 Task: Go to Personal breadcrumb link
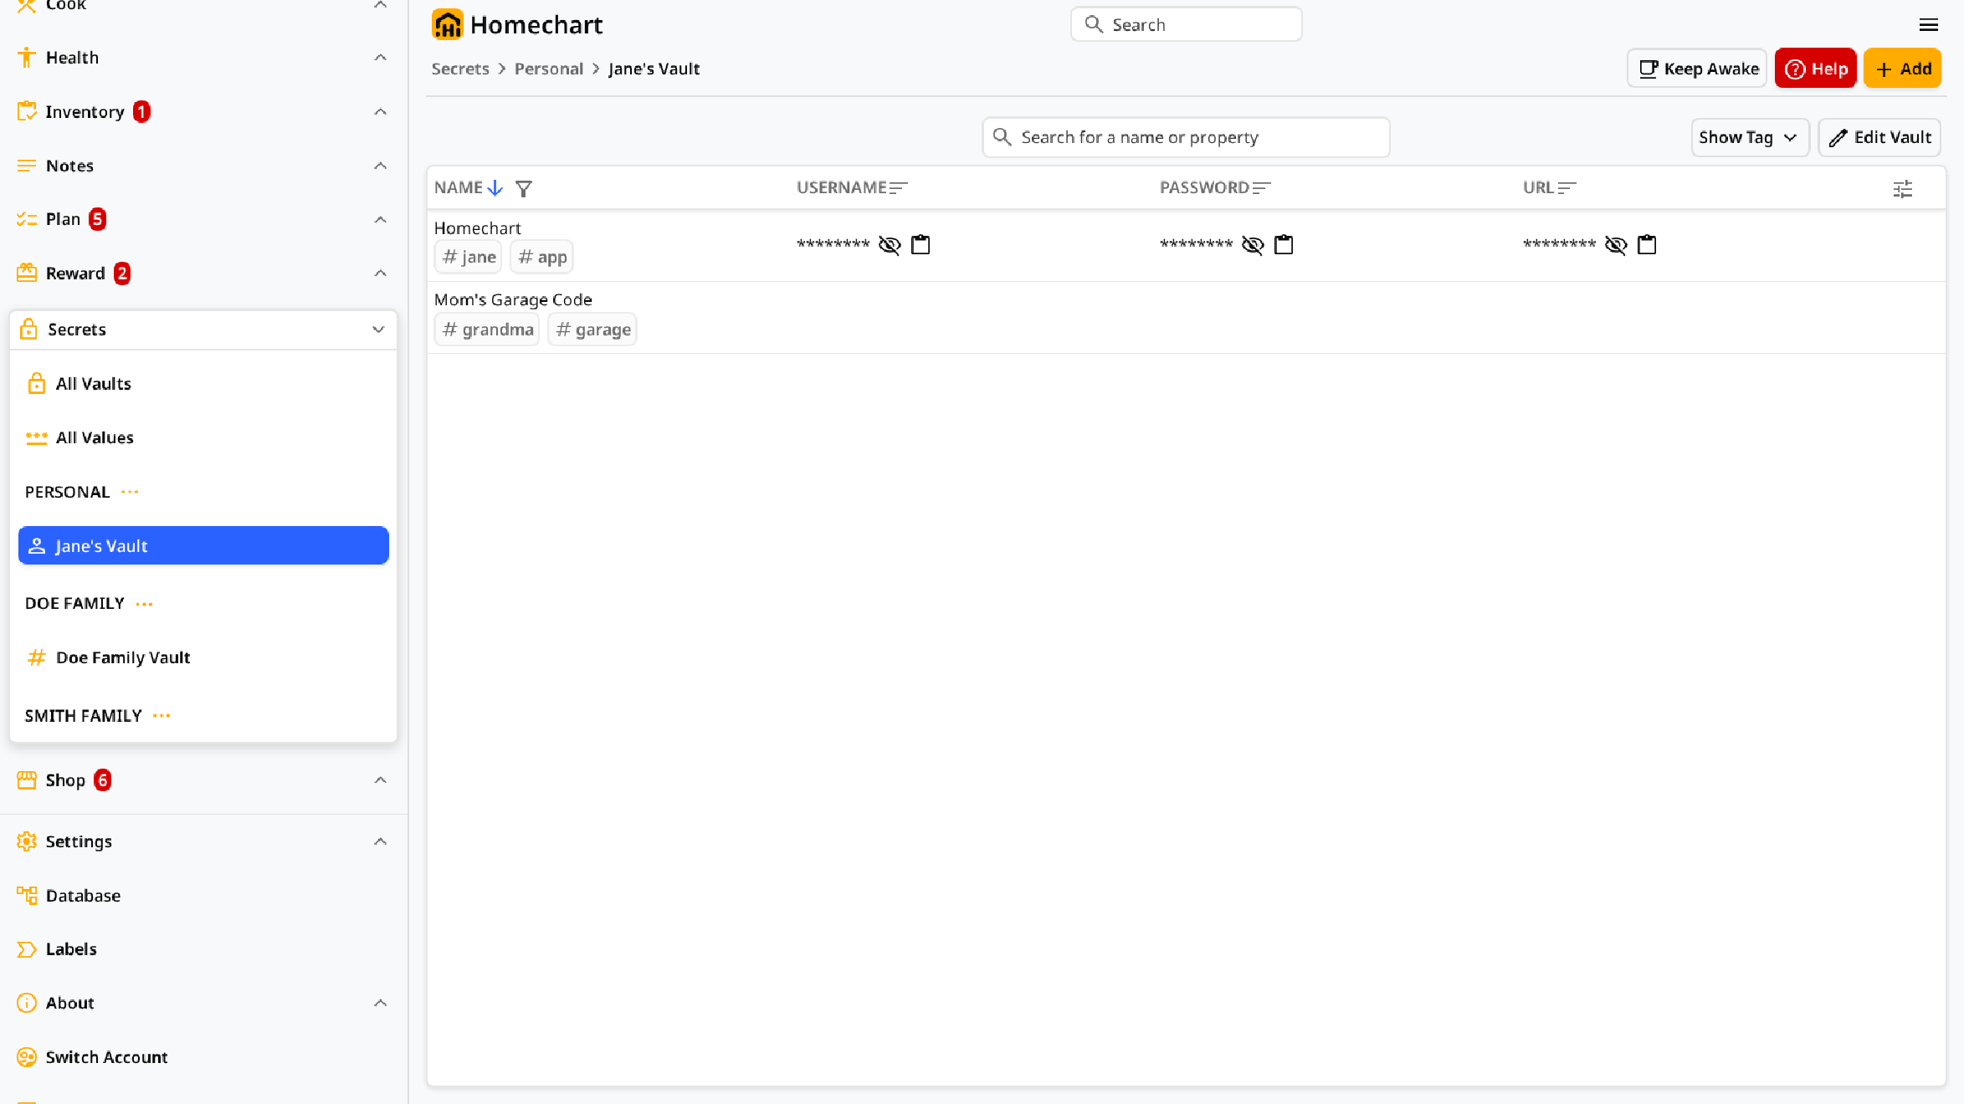point(549,69)
